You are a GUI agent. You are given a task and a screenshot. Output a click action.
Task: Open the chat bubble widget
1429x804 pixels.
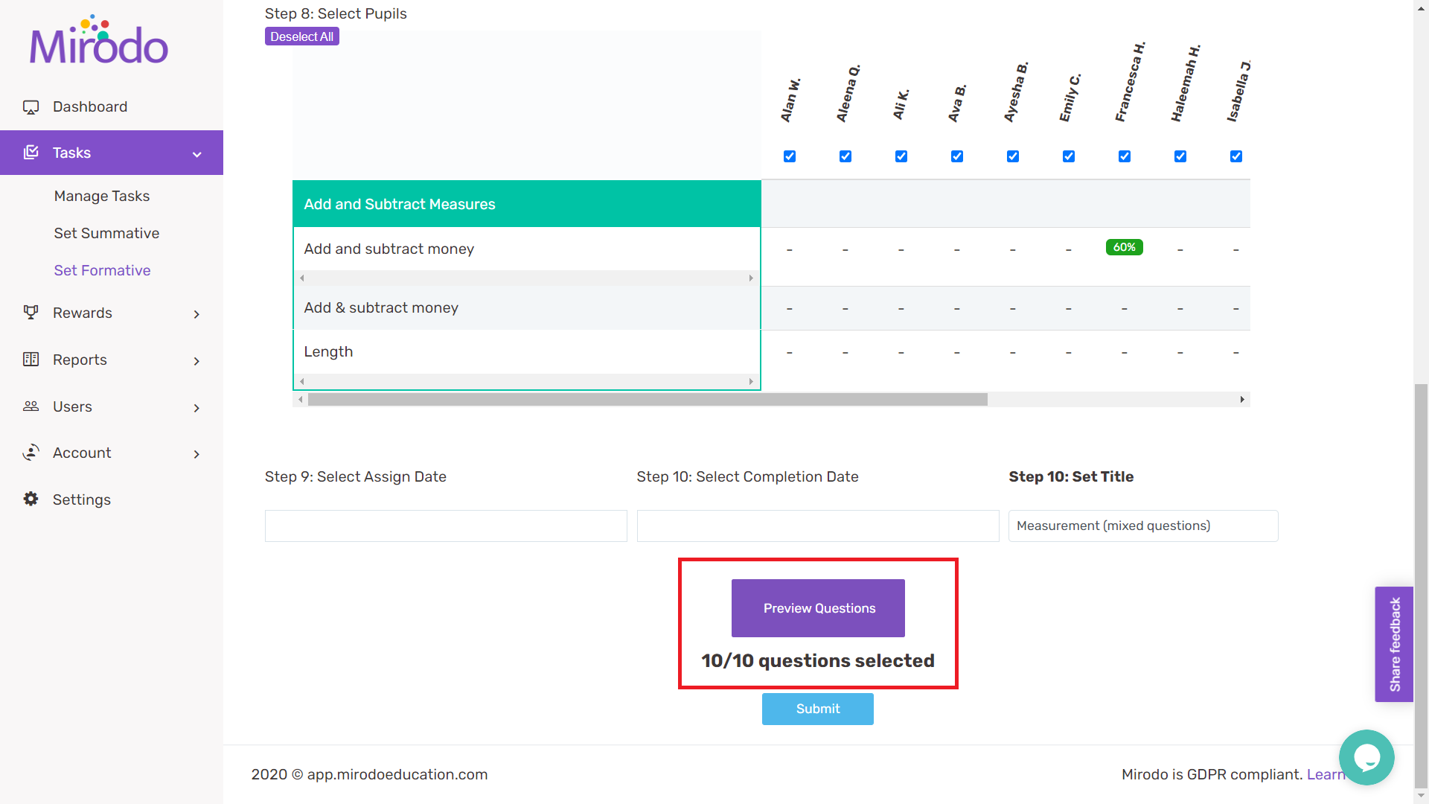[x=1366, y=757]
